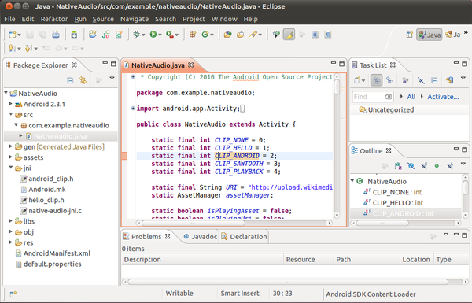The image size is (472, 303).
Task: Click Sort alphabetically icon in Outline
Action: [397, 166]
